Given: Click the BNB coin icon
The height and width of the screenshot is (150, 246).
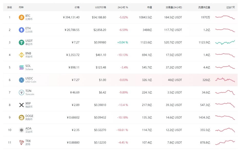Looking at the screenshot, I should (x=22, y=55).
